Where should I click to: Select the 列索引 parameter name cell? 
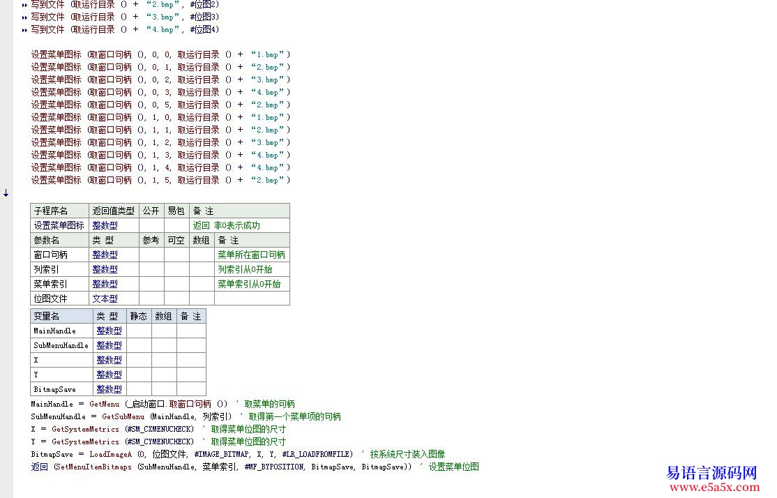pyautogui.click(x=59, y=269)
